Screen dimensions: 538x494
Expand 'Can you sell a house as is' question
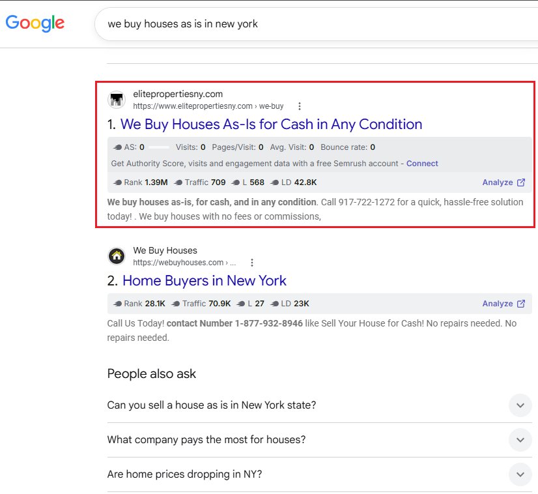point(520,405)
